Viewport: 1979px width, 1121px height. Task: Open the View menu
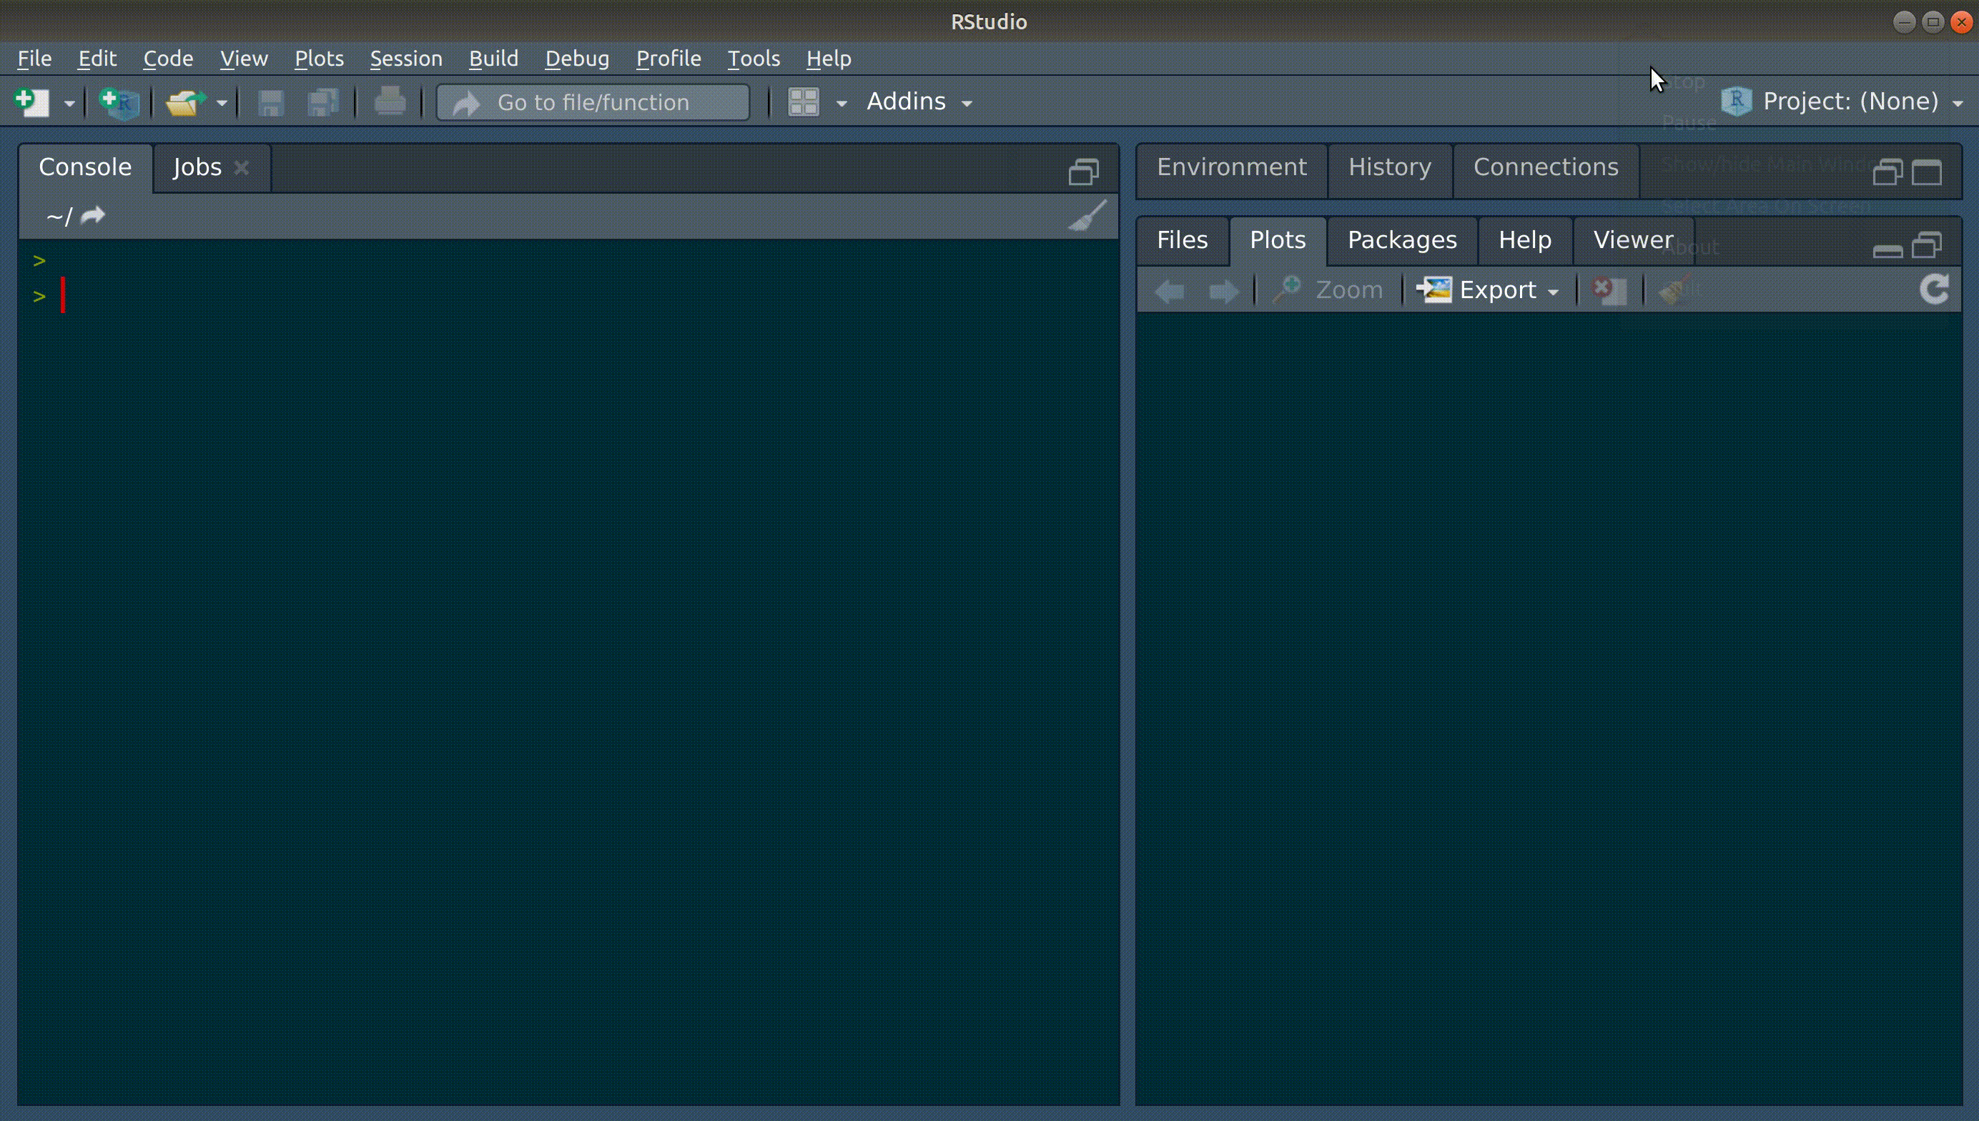(244, 59)
